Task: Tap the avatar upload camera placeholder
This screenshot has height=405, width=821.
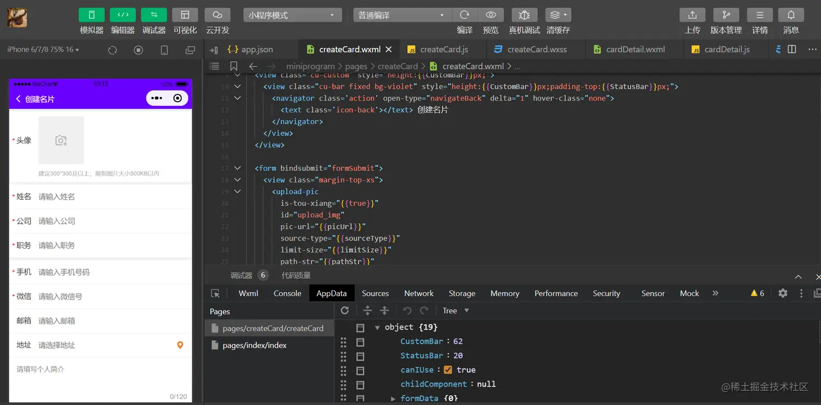Action: click(x=61, y=140)
